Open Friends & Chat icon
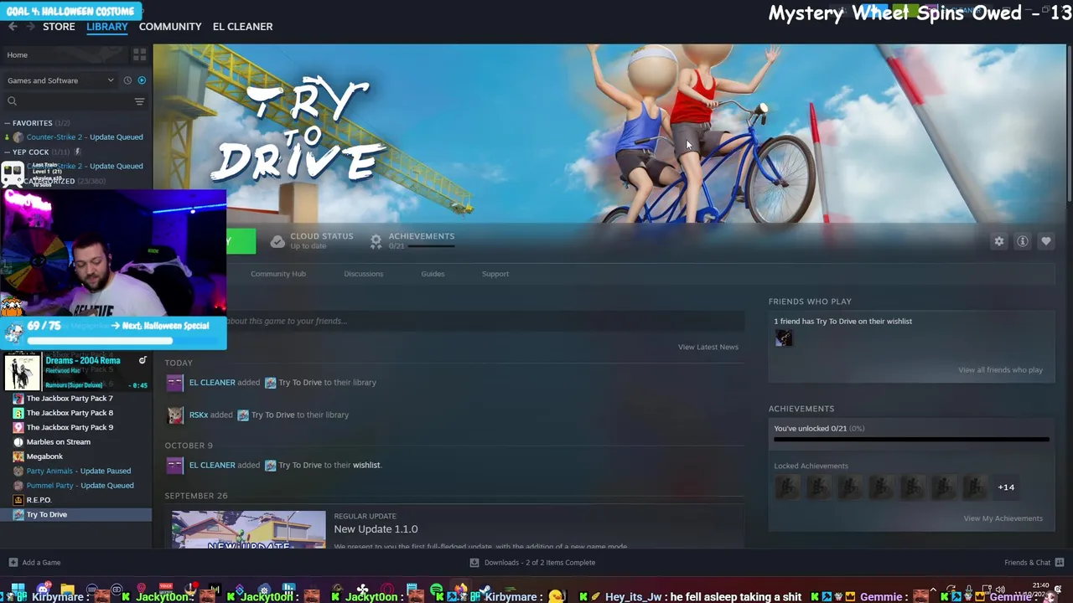The height and width of the screenshot is (603, 1073). [x=1060, y=563]
